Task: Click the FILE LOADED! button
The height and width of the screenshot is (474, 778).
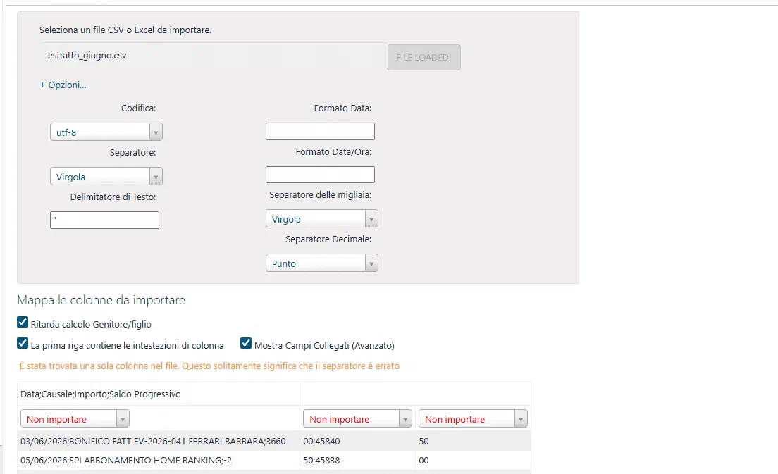Action: click(x=424, y=58)
